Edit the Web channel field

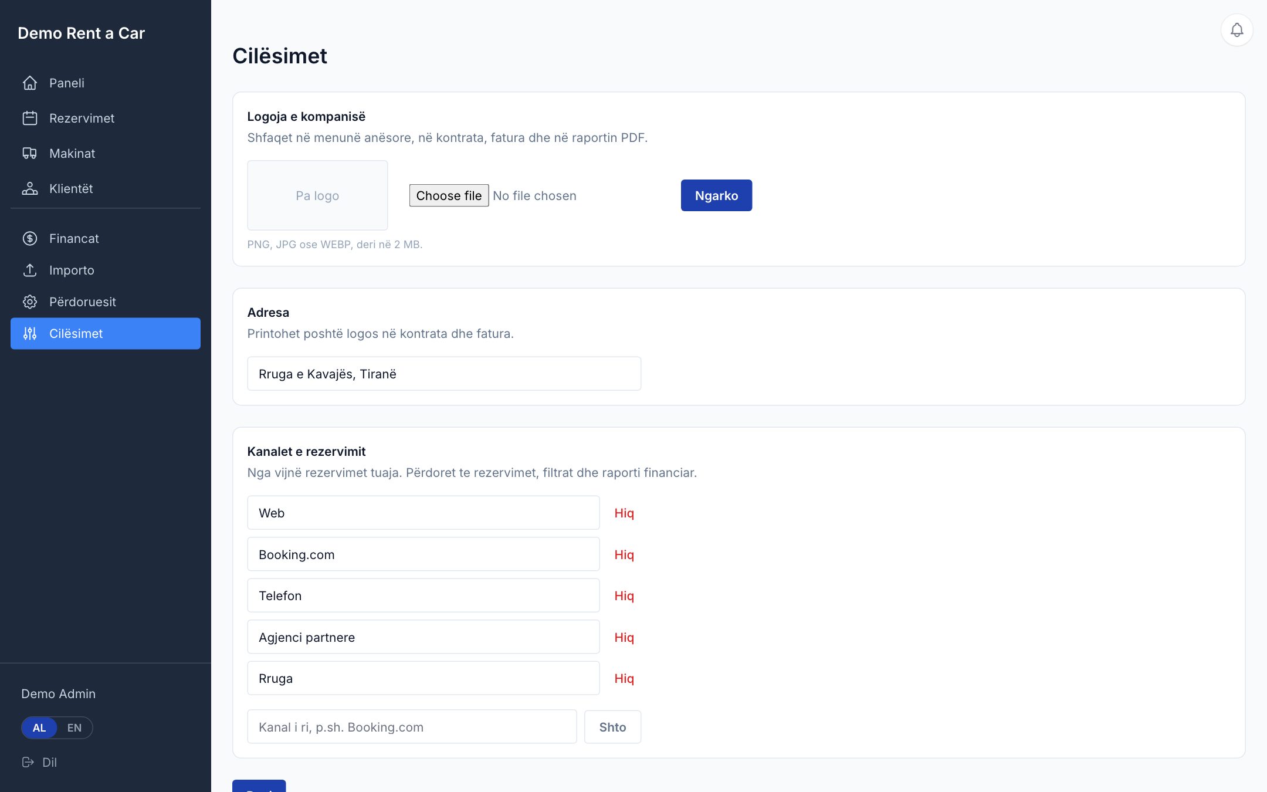(x=424, y=513)
